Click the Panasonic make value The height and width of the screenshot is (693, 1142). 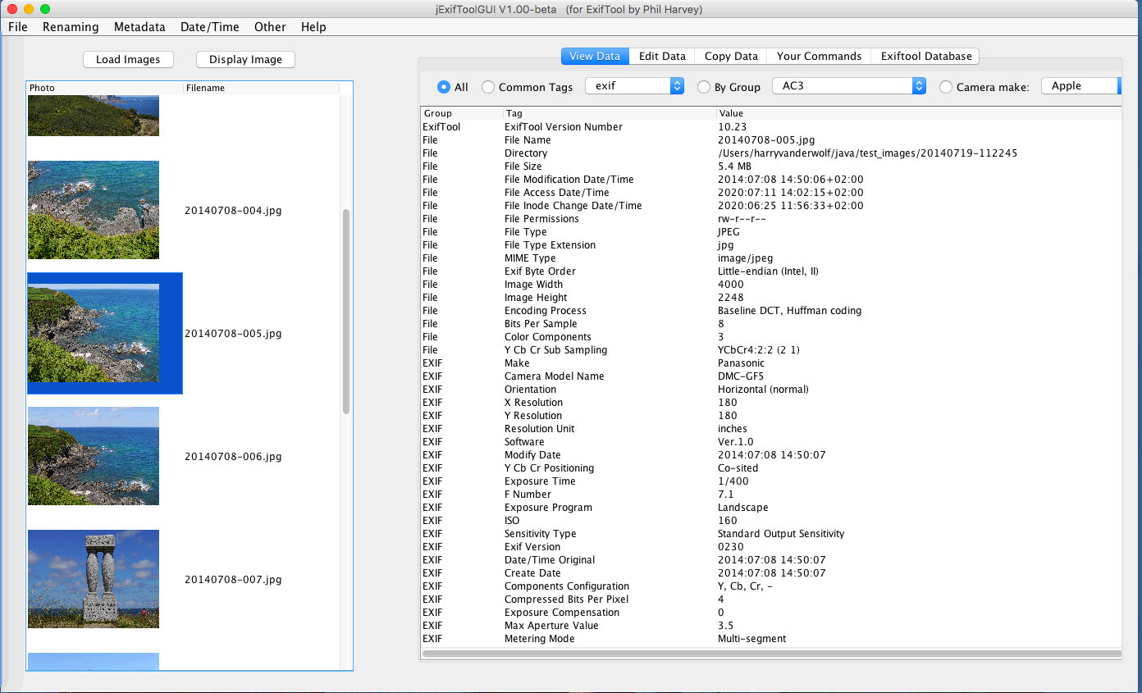[x=741, y=363]
